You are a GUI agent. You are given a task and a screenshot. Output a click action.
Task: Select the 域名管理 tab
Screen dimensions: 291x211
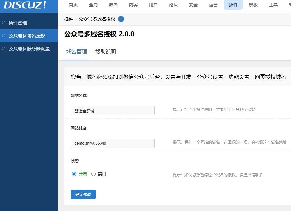click(x=76, y=52)
